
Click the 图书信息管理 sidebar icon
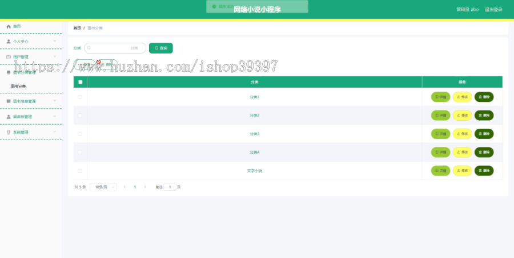click(9, 101)
